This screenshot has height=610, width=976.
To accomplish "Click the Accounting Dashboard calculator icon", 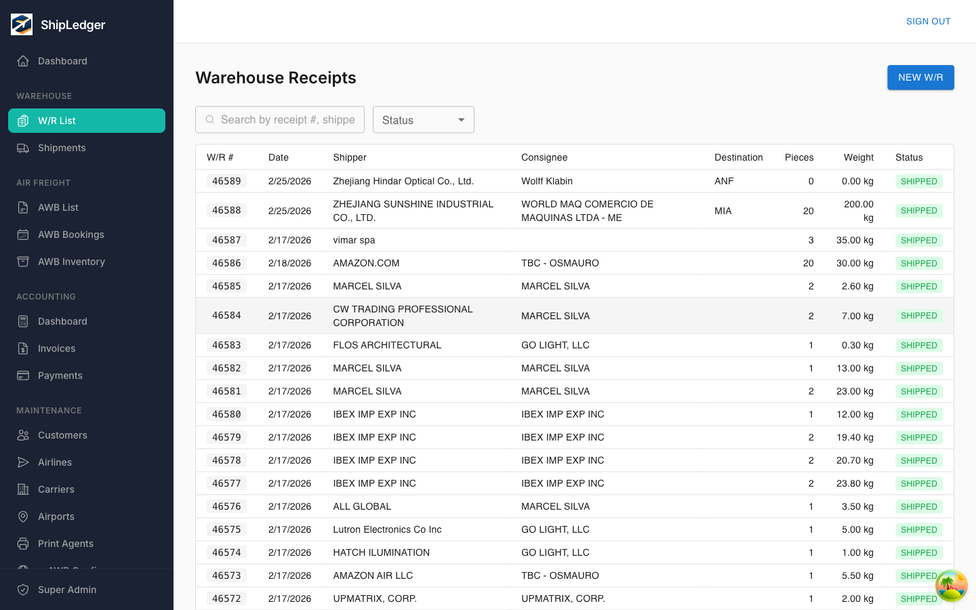I will tap(23, 321).
